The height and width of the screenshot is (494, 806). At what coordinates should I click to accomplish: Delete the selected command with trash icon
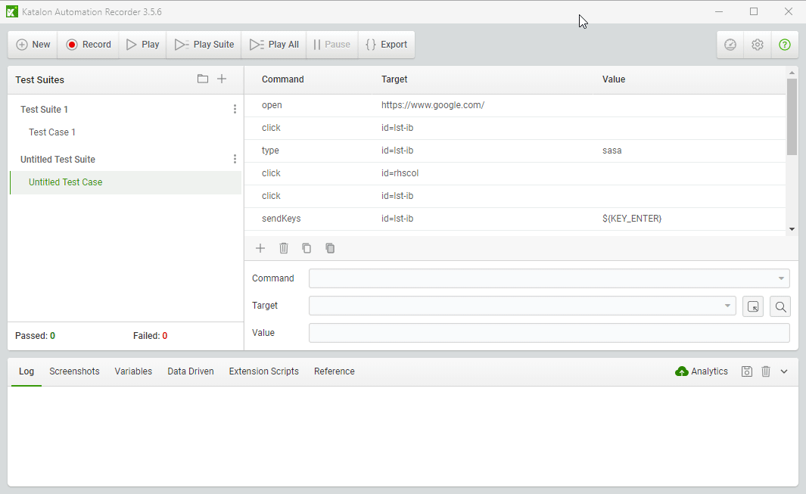[x=284, y=248]
